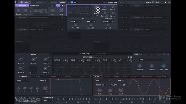
Task: Open the Keytracking Add dropdown
Action: [49, 101]
